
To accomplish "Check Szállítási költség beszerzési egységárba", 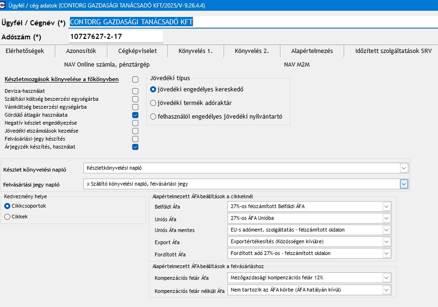I will (135, 99).
